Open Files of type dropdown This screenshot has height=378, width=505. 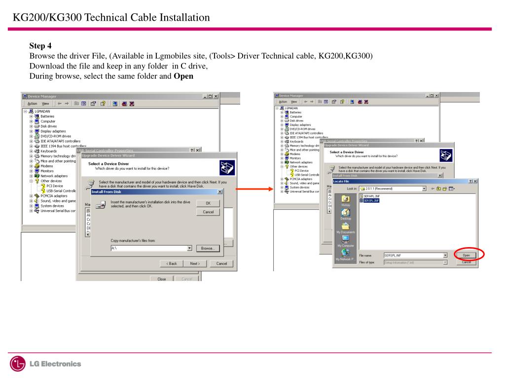tap(445, 263)
